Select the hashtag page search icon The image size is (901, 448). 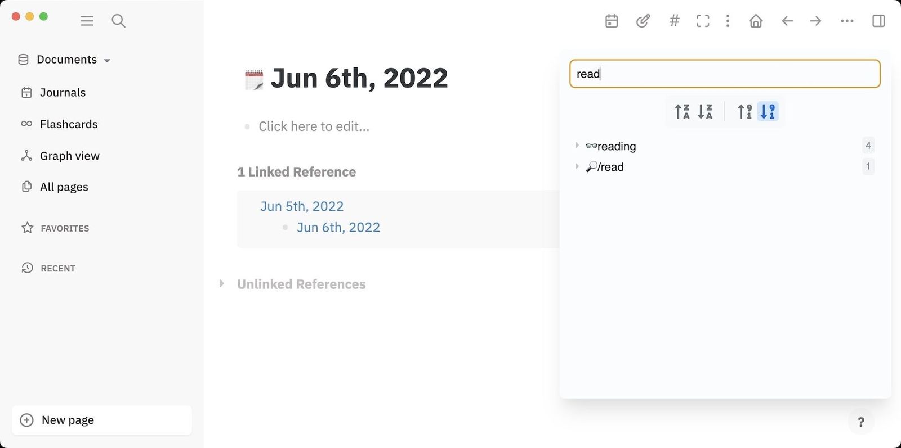[674, 21]
